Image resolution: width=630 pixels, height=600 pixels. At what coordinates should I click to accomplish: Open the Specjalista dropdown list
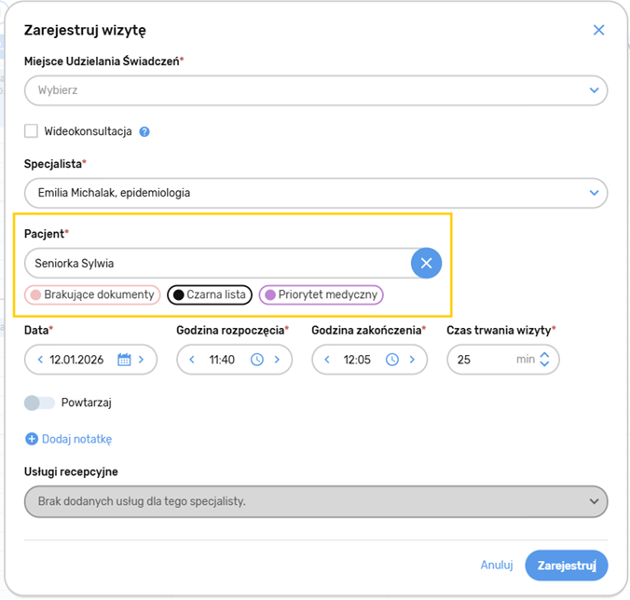(x=594, y=193)
